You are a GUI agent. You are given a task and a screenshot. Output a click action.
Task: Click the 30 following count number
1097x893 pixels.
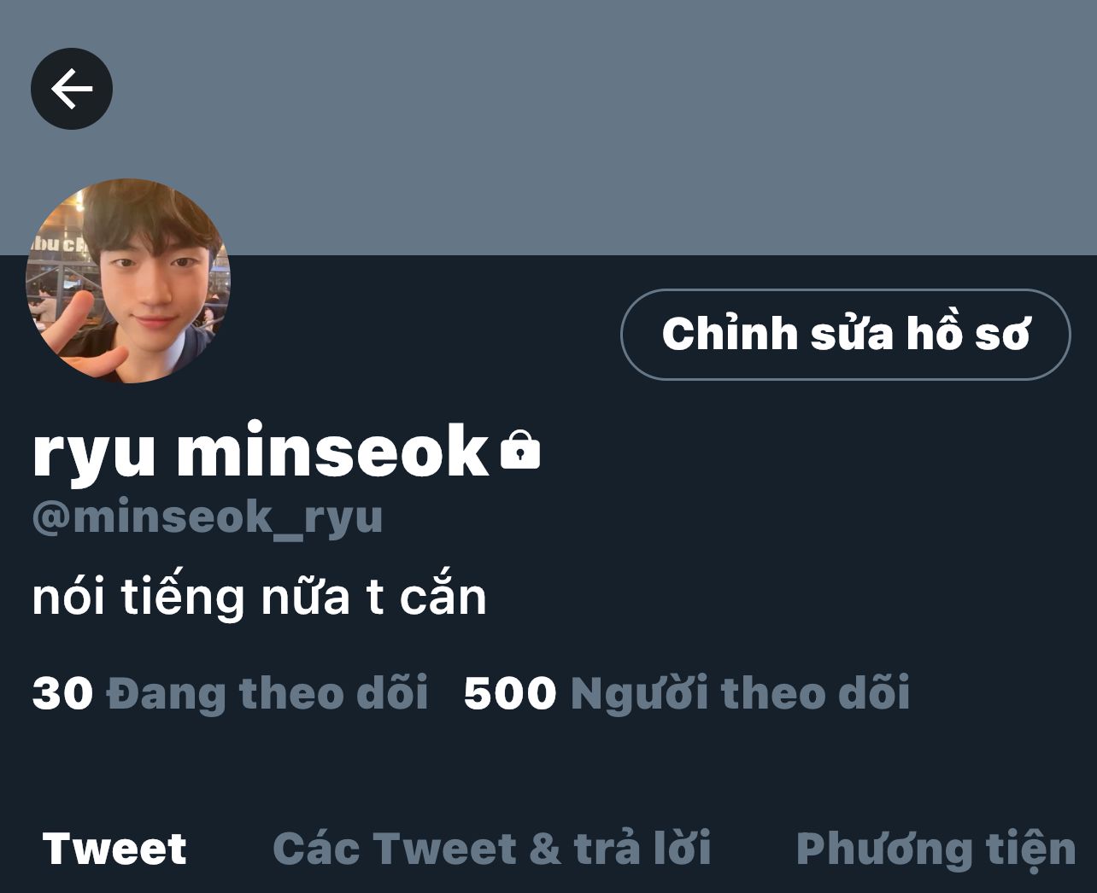coord(62,692)
